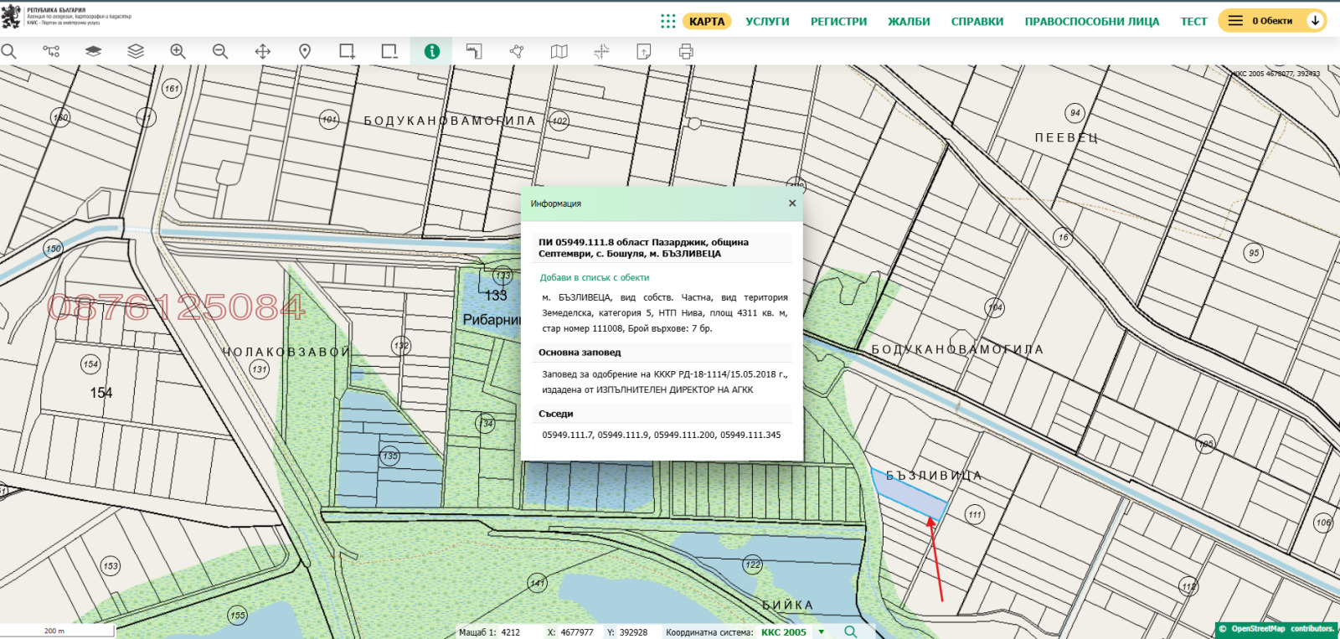
Task: Select the zoom out tool
Action: coord(220,51)
